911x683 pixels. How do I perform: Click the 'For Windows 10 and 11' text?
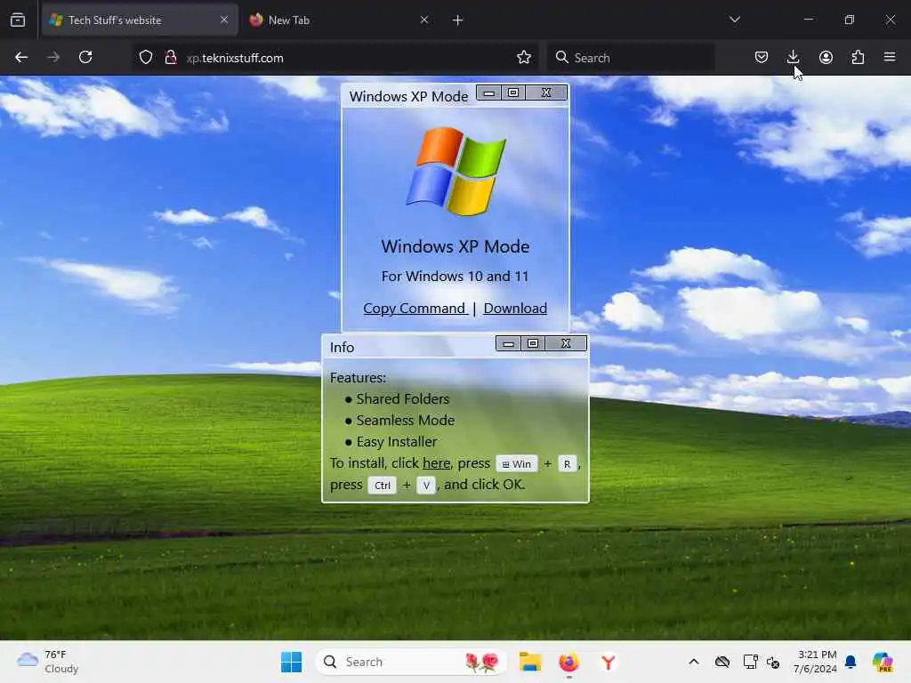pos(455,277)
